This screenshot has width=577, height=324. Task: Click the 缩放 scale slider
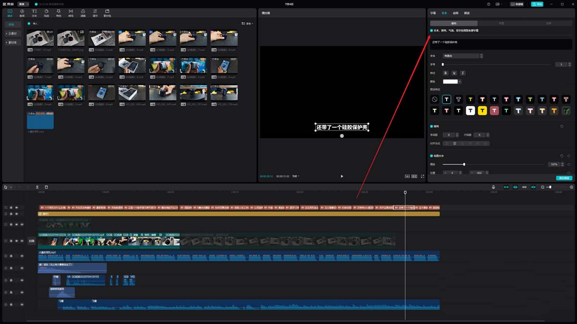tap(494, 164)
